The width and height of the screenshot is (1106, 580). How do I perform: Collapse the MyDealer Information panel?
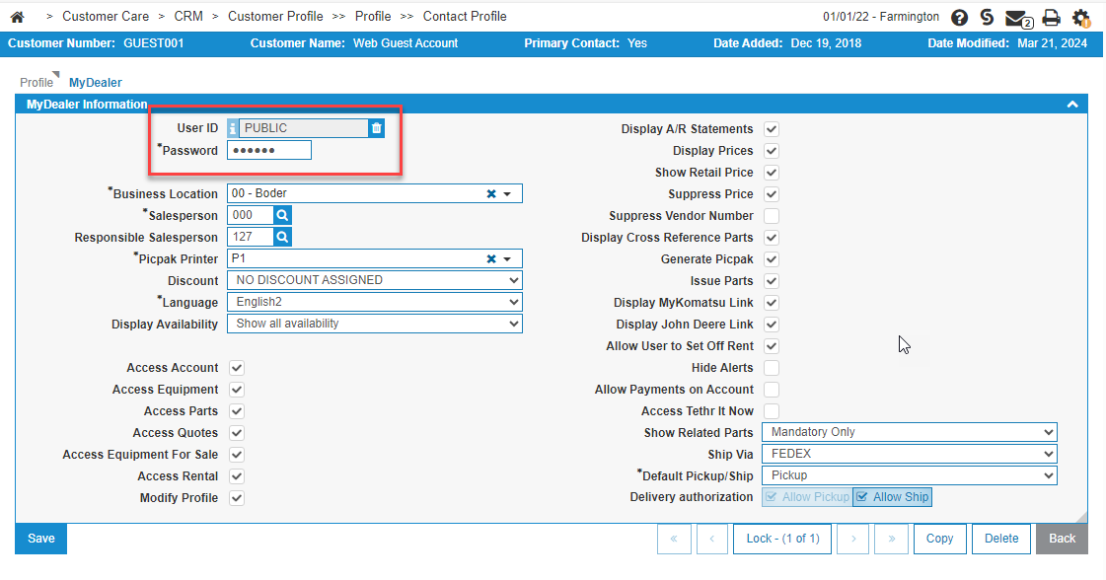point(1071,104)
